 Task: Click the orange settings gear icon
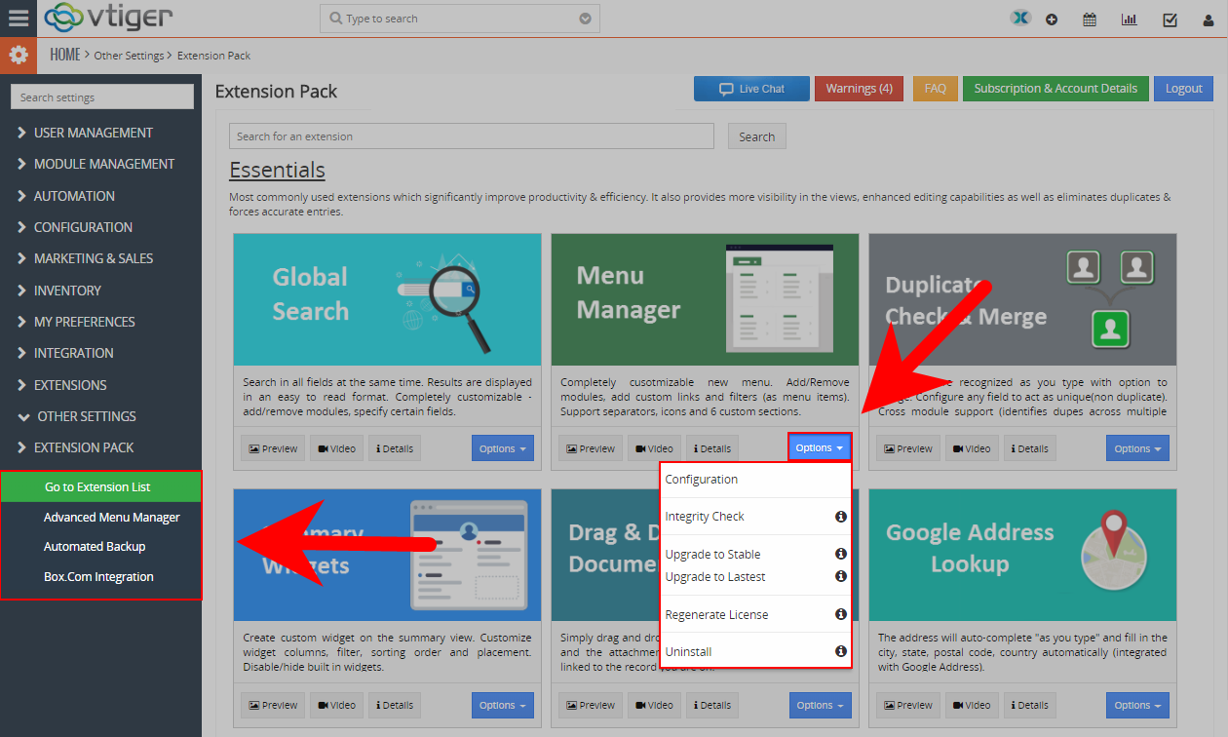tap(19, 56)
